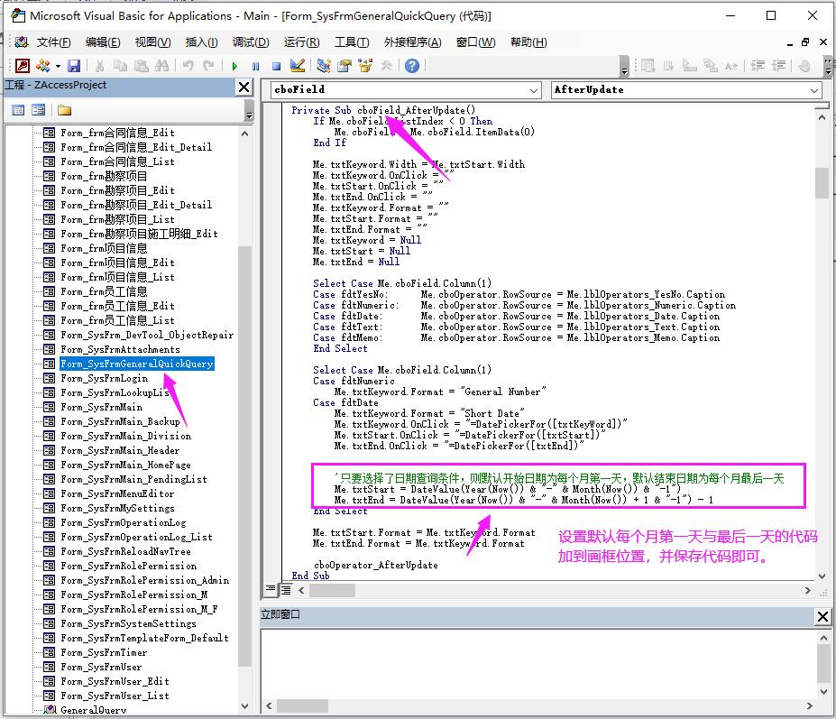Viewport: 836px width, 719px height.
Task: Run the Sub with the green play icon
Action: [x=234, y=66]
